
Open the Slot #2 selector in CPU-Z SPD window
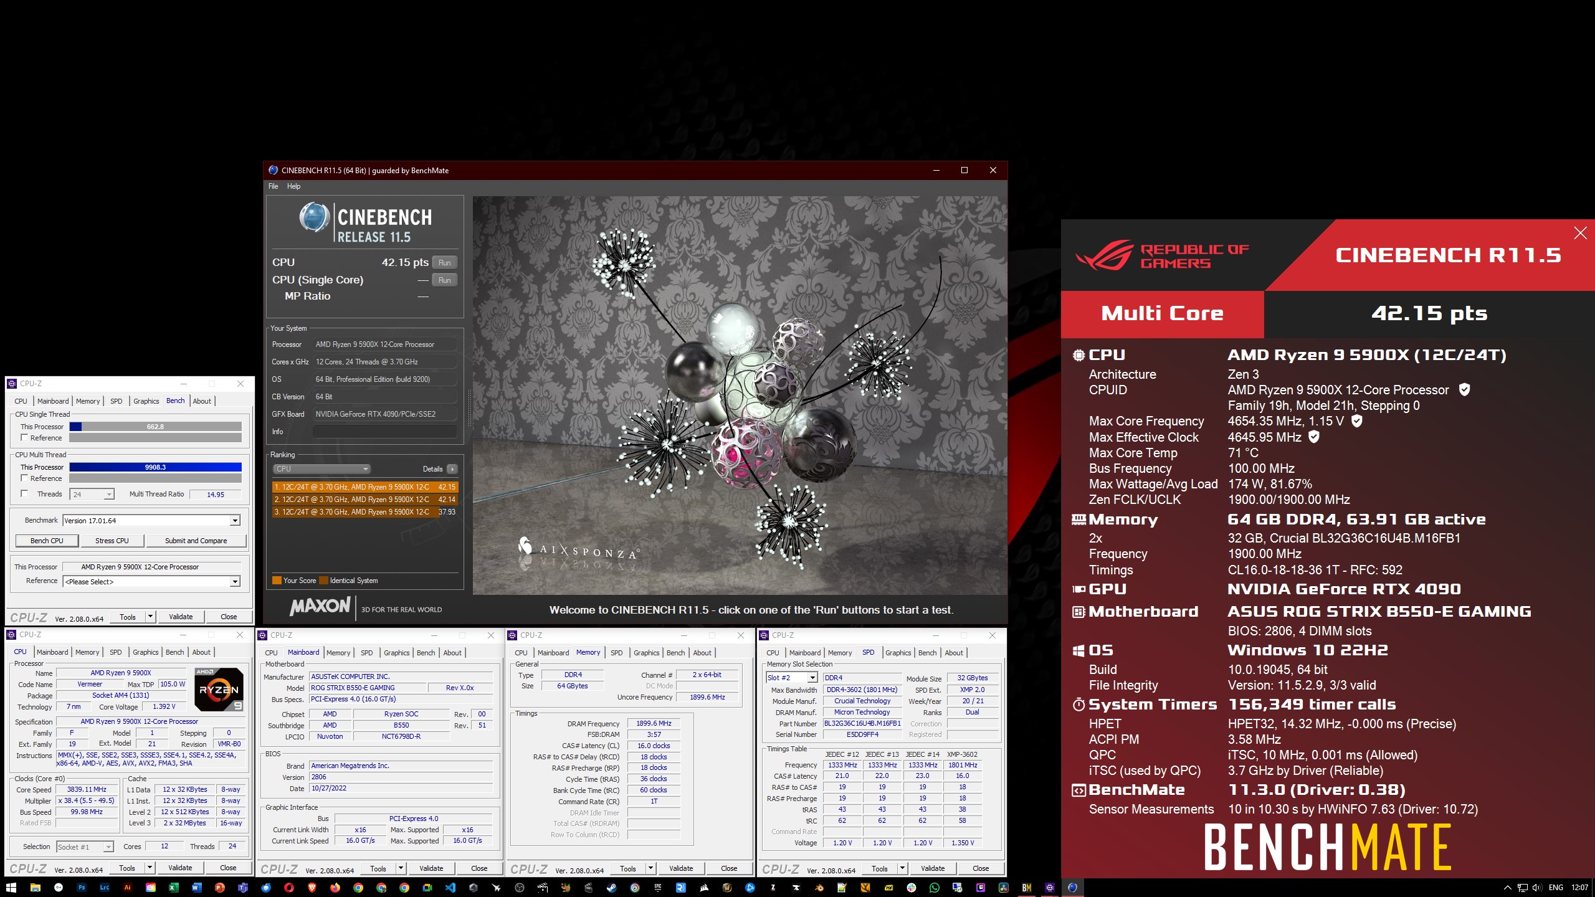coord(791,678)
